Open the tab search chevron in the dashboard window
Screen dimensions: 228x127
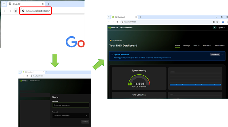tap(109, 17)
